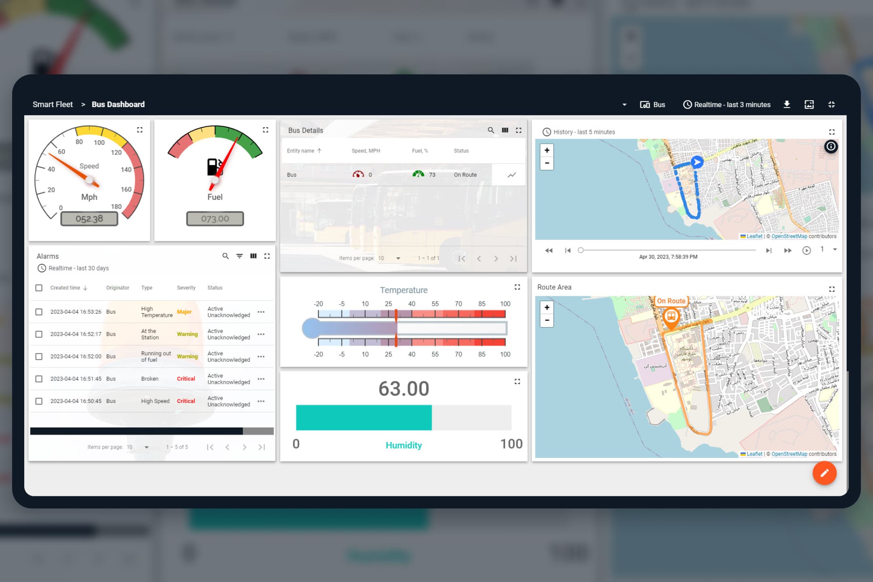Open search in Bus Details widget
Screen dimensions: 873x582
[491, 130]
